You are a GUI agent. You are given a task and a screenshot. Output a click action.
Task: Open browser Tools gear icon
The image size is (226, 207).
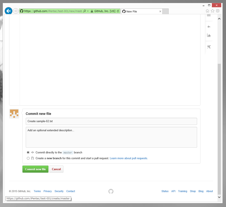point(218,11)
